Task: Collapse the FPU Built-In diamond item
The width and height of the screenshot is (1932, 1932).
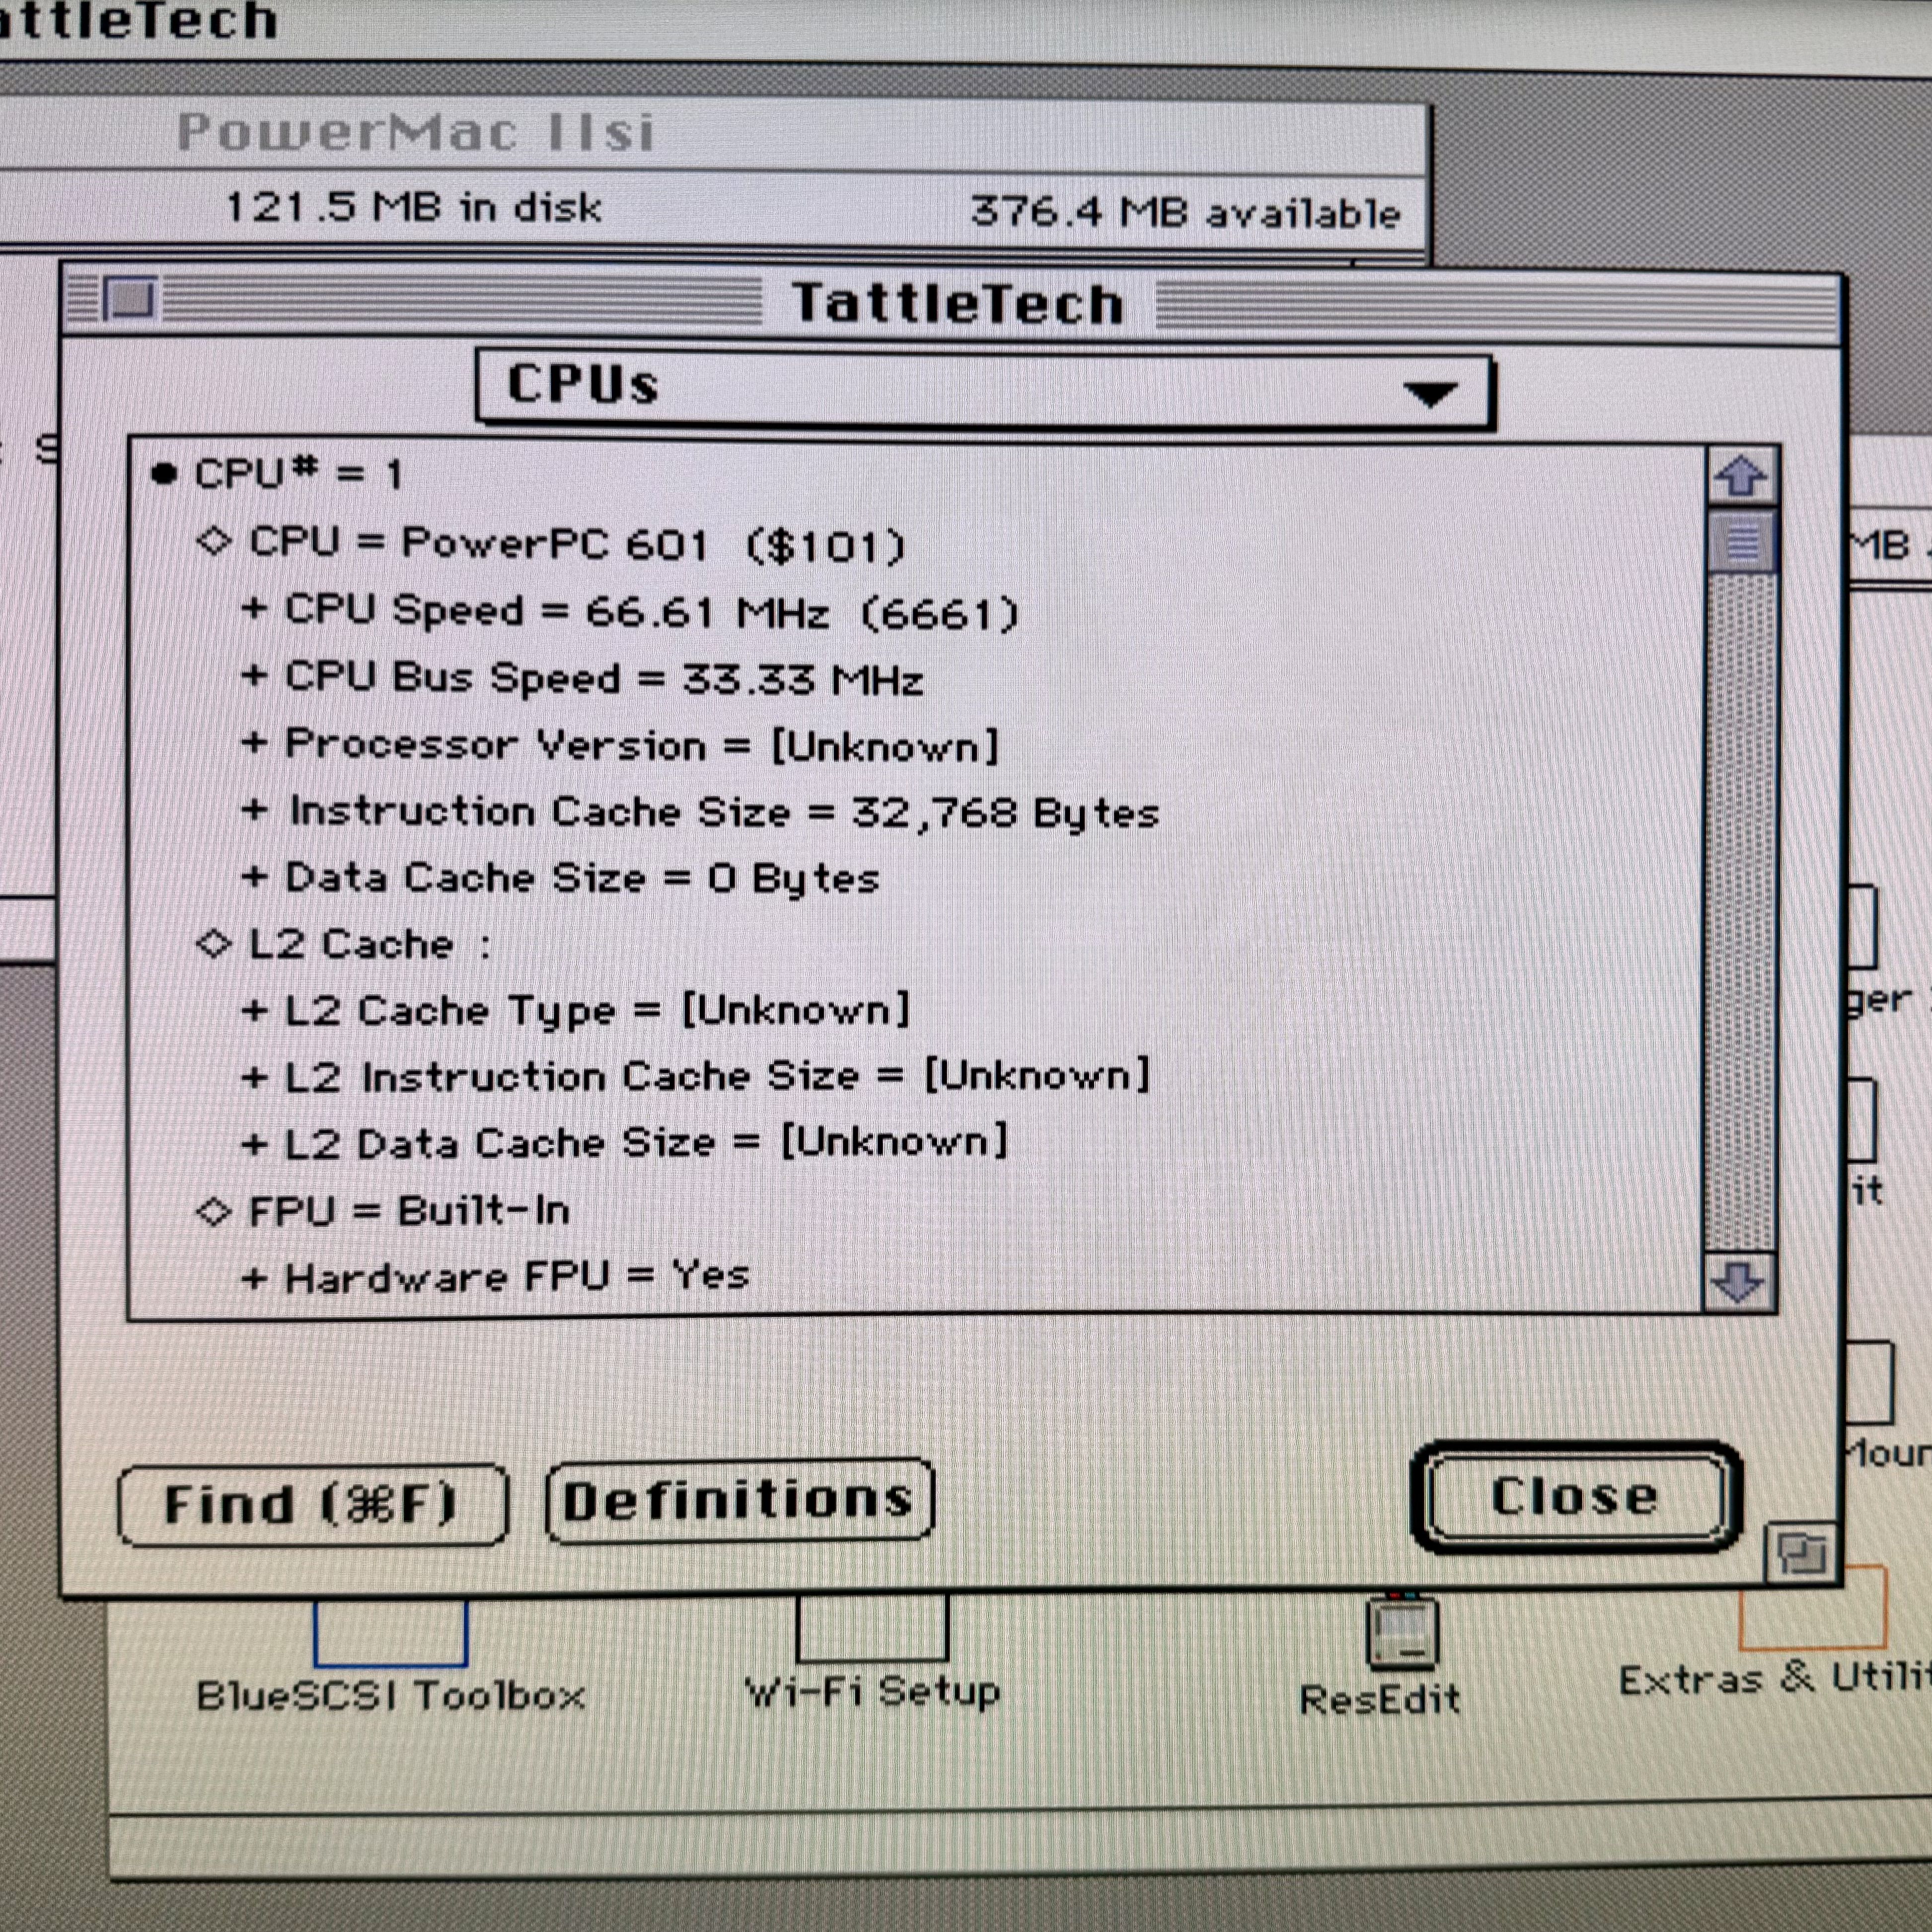Action: pos(213,1211)
